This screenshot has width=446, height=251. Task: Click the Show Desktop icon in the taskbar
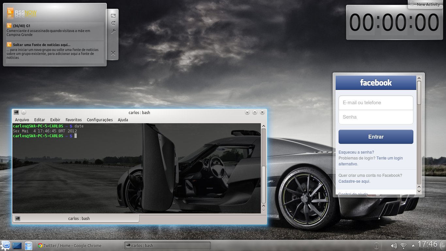click(x=17, y=245)
